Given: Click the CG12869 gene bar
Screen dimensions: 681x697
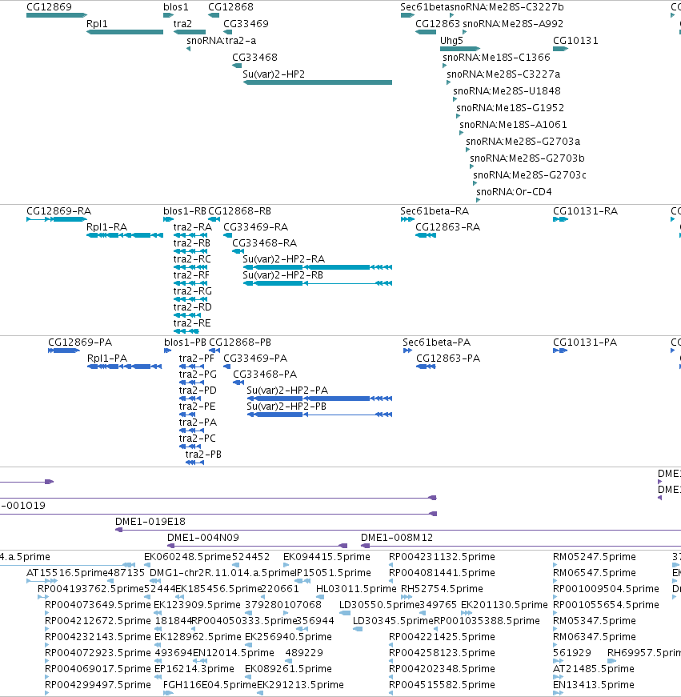Looking at the screenshot, I should click(x=57, y=15).
